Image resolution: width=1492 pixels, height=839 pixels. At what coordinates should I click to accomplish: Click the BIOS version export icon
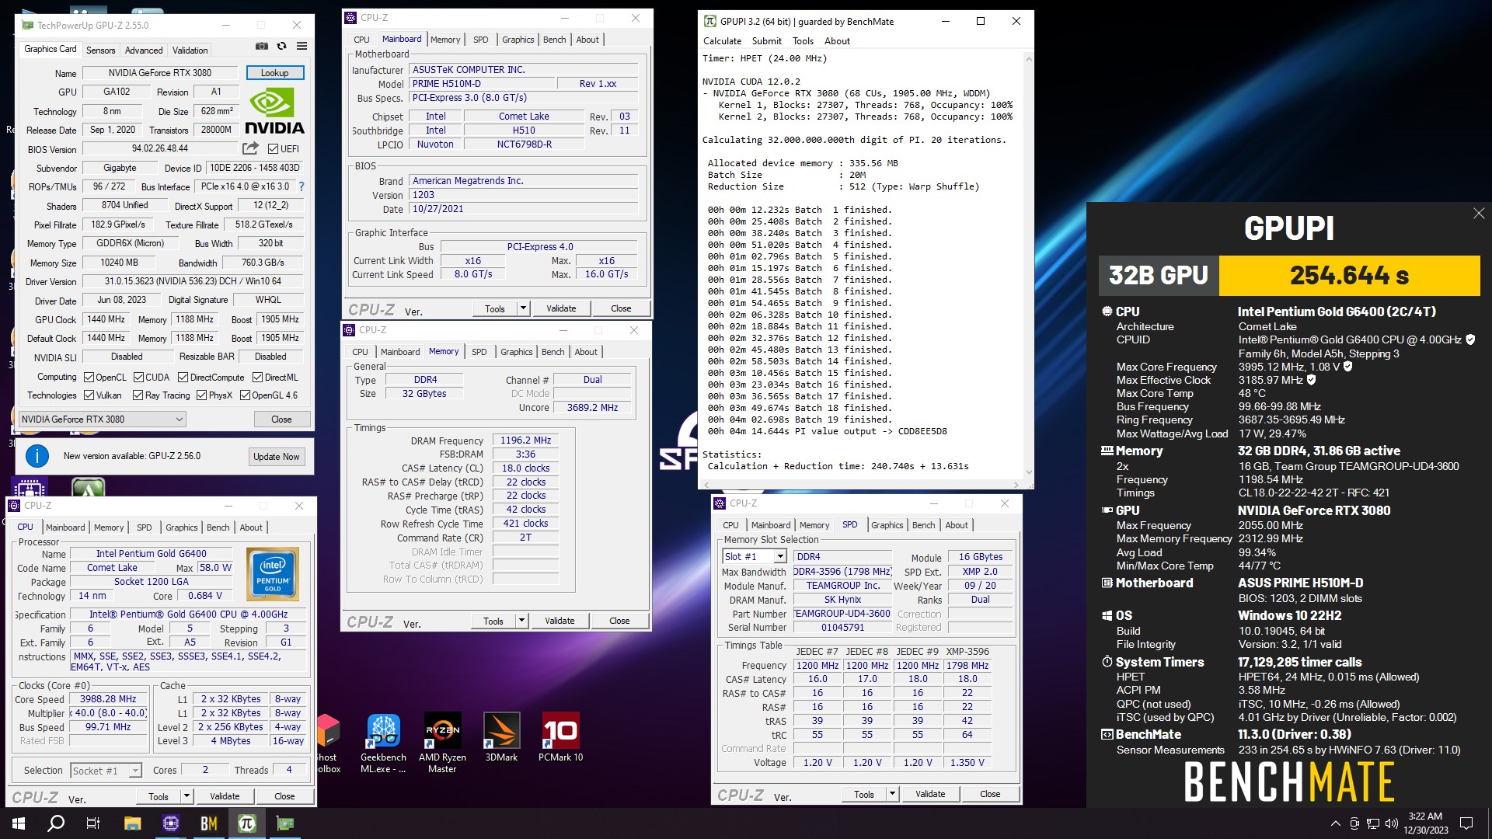tap(250, 148)
